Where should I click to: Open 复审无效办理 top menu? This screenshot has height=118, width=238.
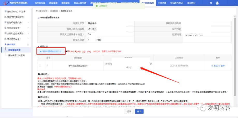pos(80,3)
